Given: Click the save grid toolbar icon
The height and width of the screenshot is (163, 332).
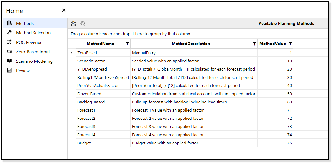Looking at the screenshot, I should click(x=73, y=23).
